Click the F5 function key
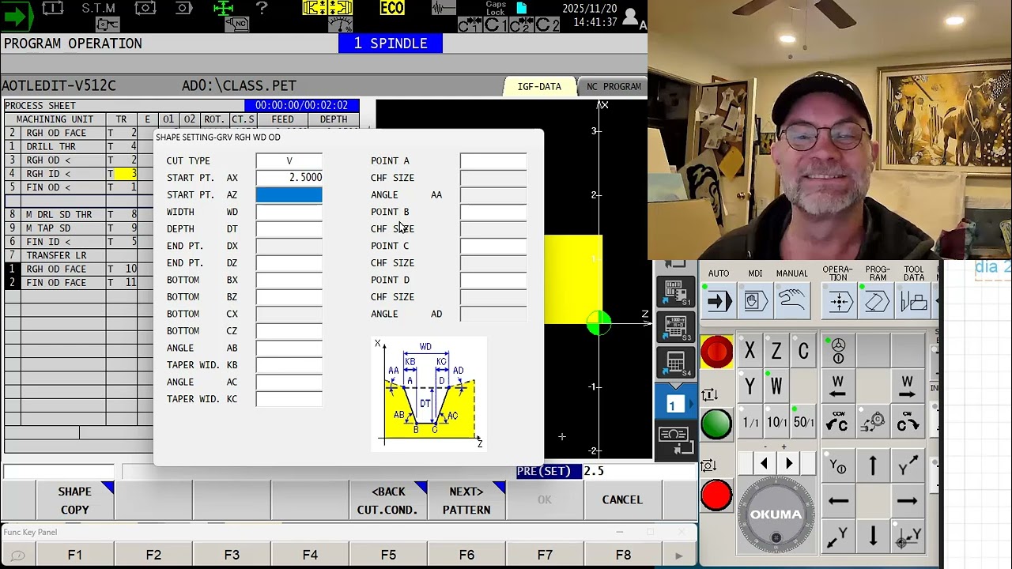The width and height of the screenshot is (1012, 569). [388, 555]
